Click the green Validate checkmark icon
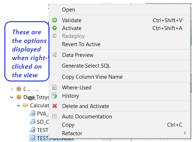The image size is (193, 142). pos(55,20)
